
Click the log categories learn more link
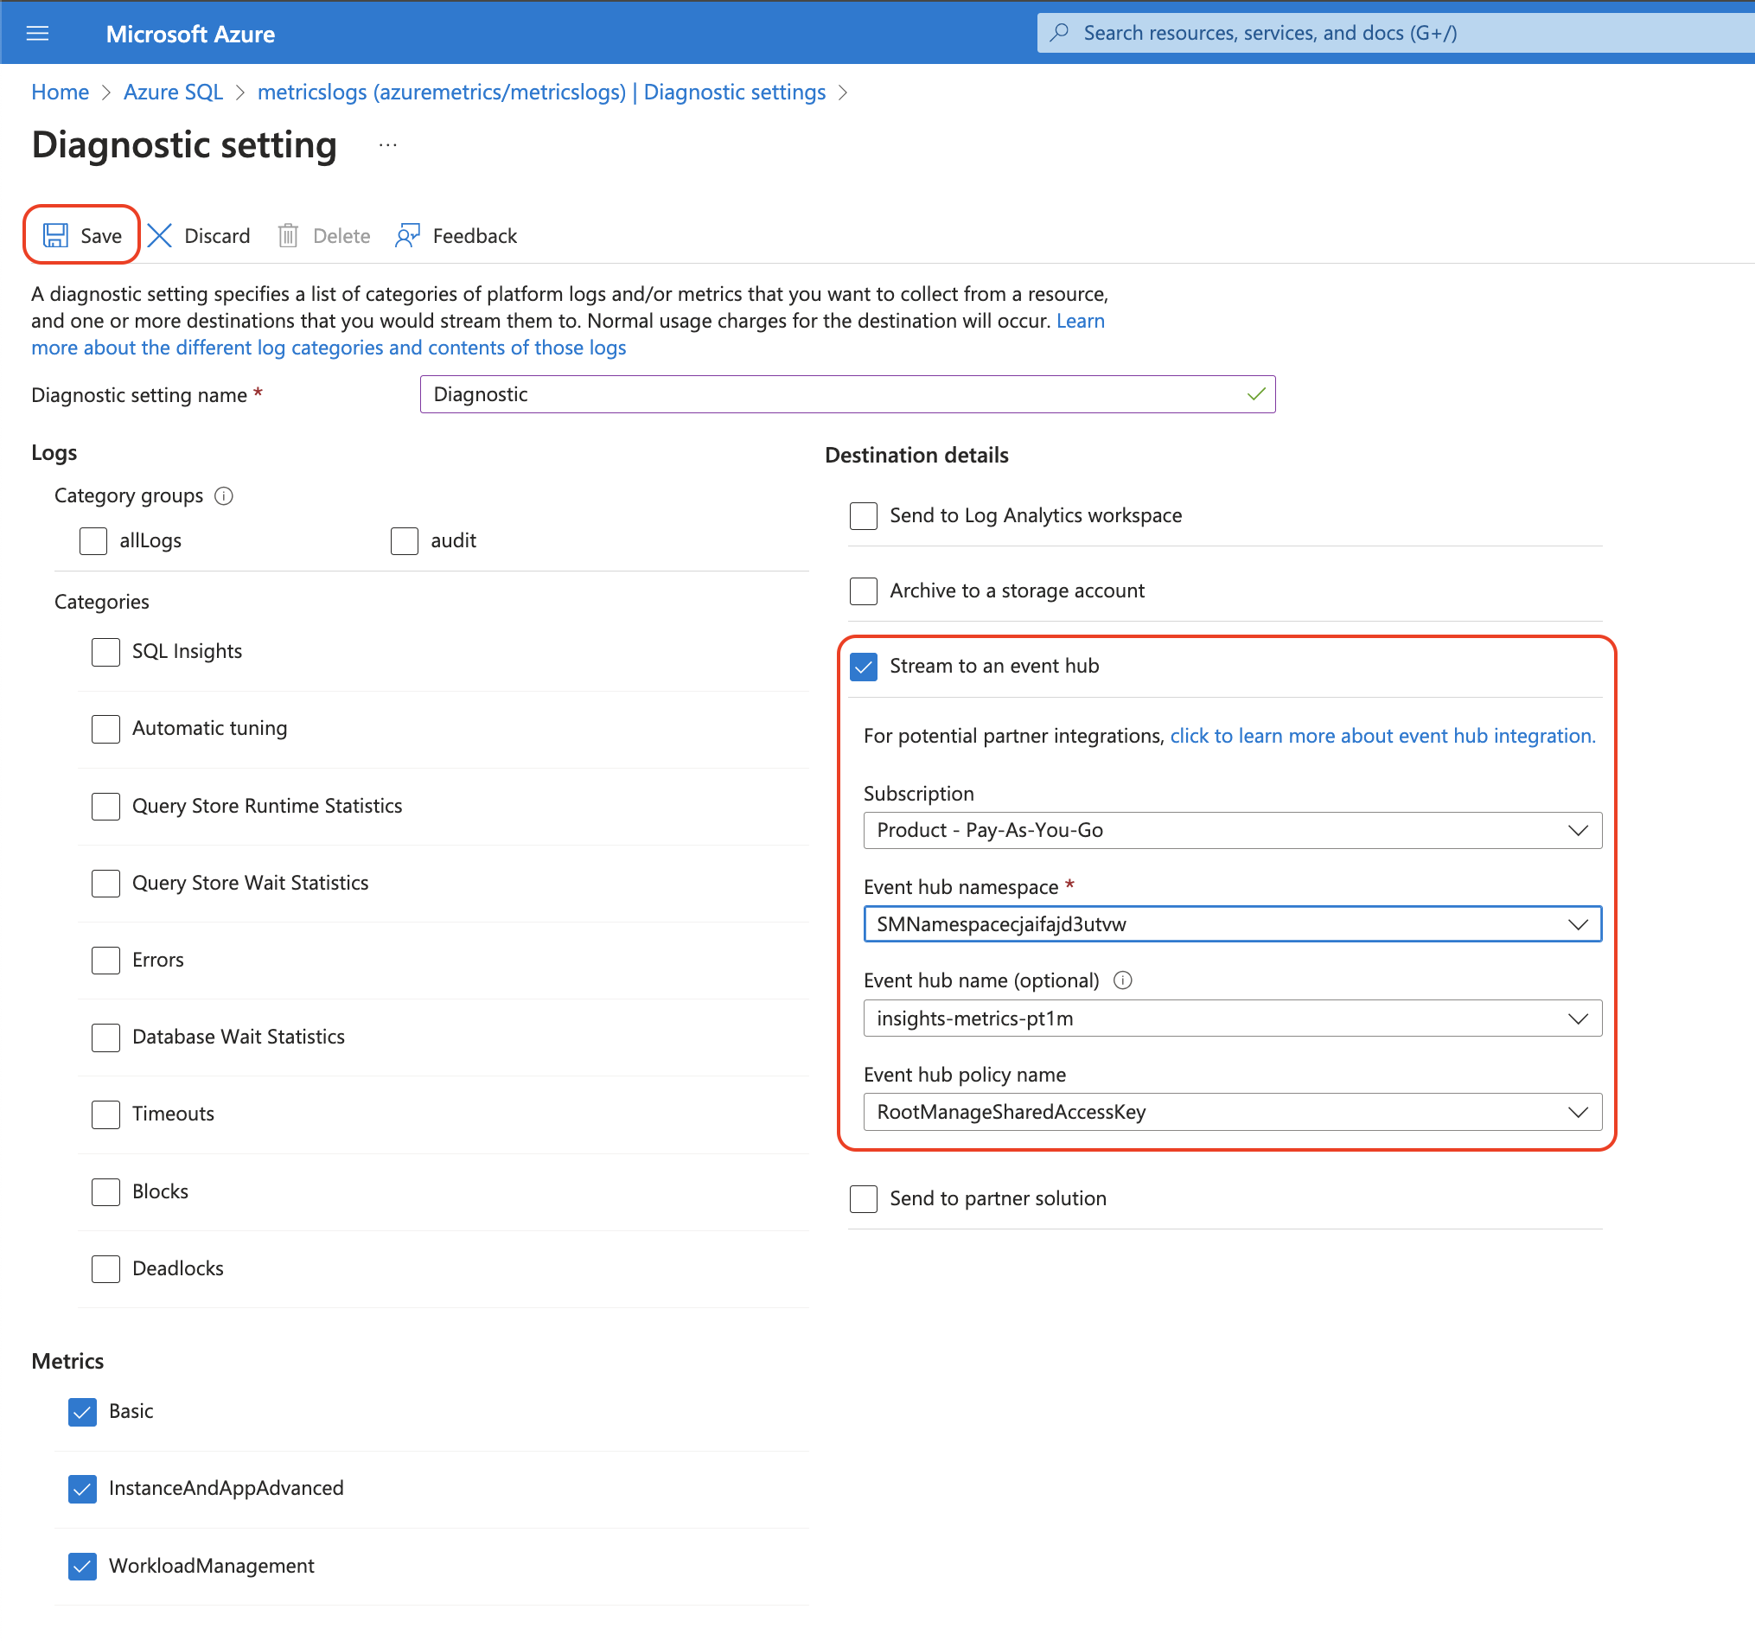[329, 347]
